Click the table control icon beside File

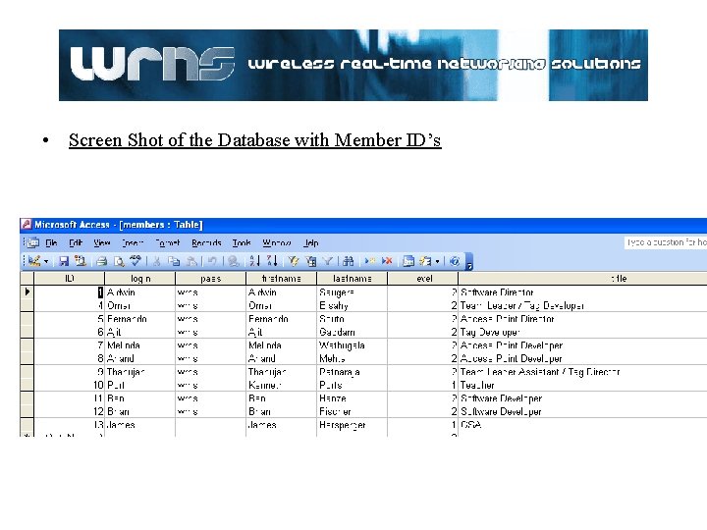pos(33,243)
